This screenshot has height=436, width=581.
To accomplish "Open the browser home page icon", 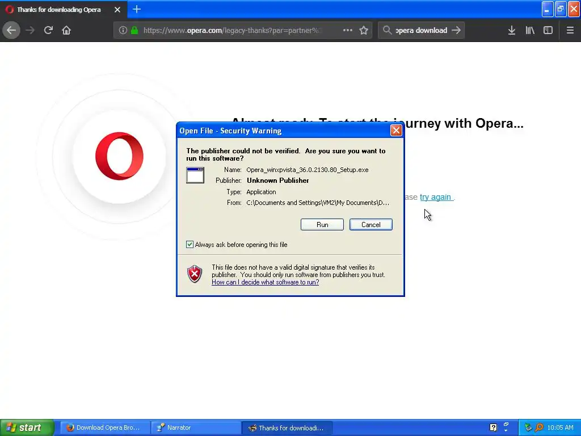I will coord(66,30).
